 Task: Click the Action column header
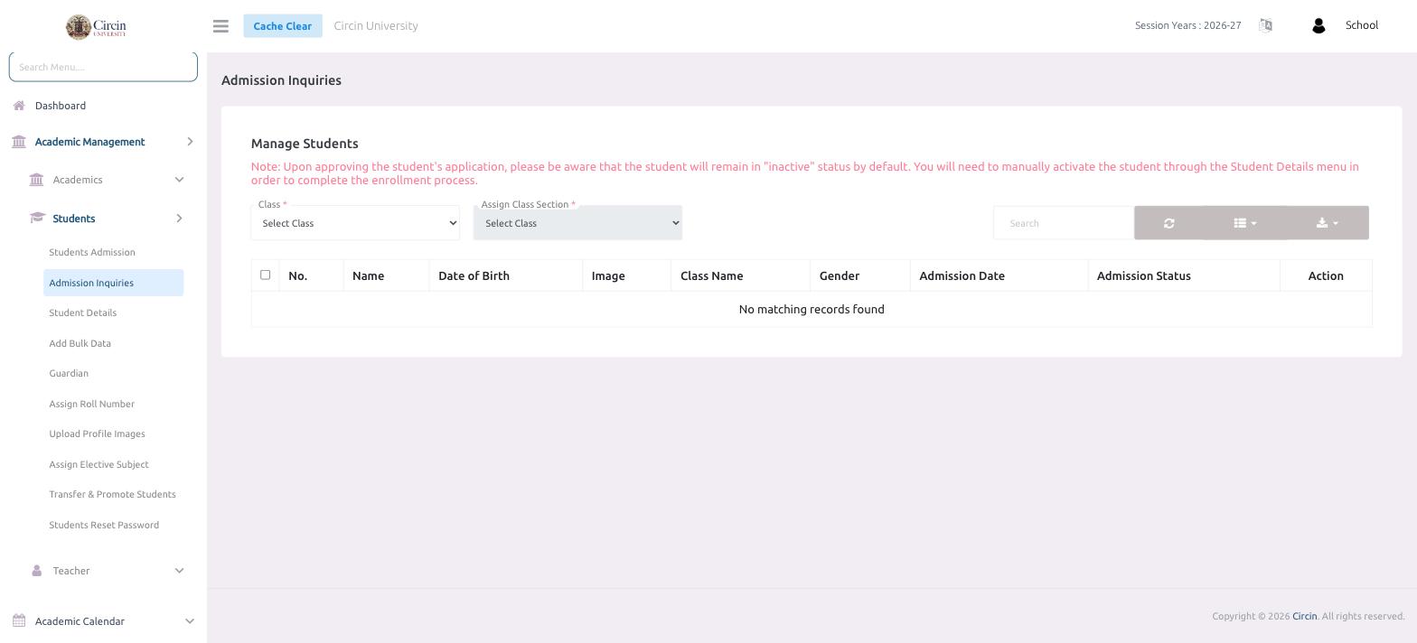pos(1326,275)
